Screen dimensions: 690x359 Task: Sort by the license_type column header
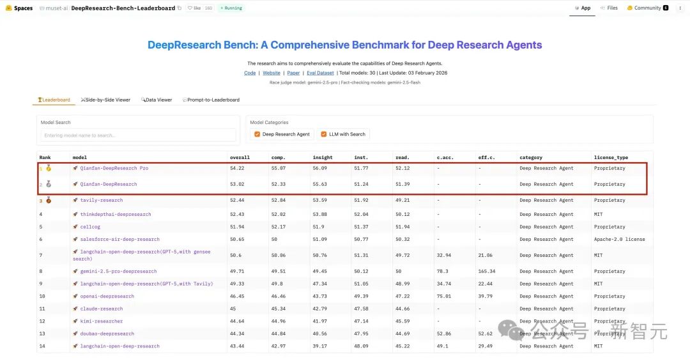tap(611, 158)
